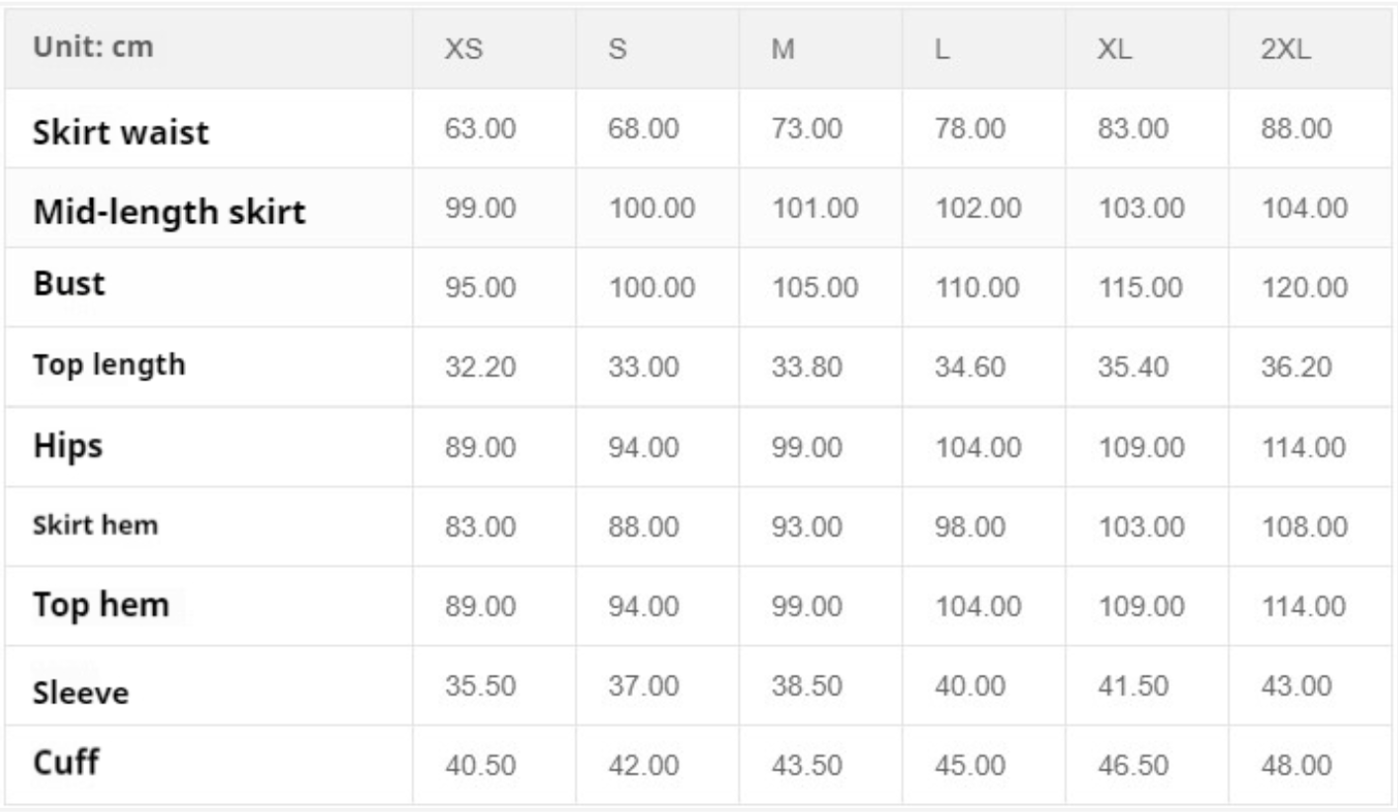Select the Hips row label
This screenshot has width=1398, height=812.
(68, 447)
